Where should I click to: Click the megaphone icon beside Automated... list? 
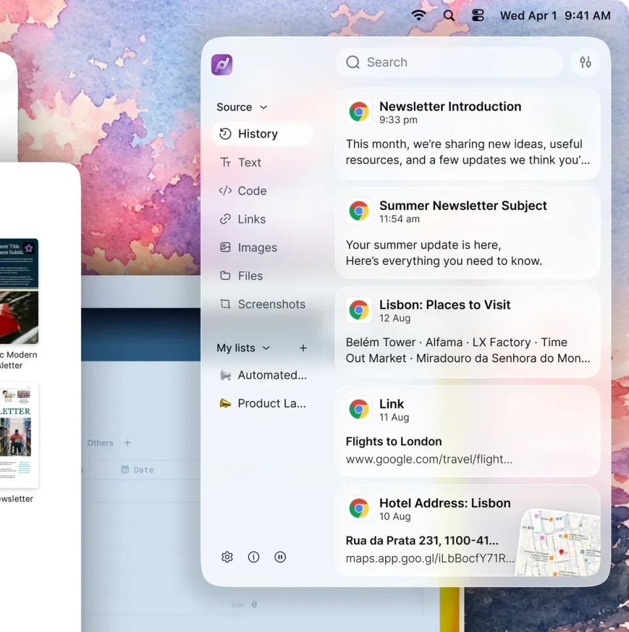(225, 375)
